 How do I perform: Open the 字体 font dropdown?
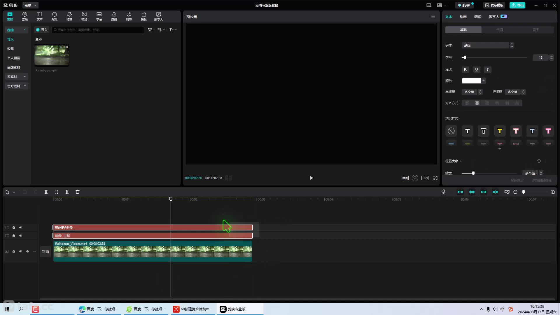click(x=487, y=45)
